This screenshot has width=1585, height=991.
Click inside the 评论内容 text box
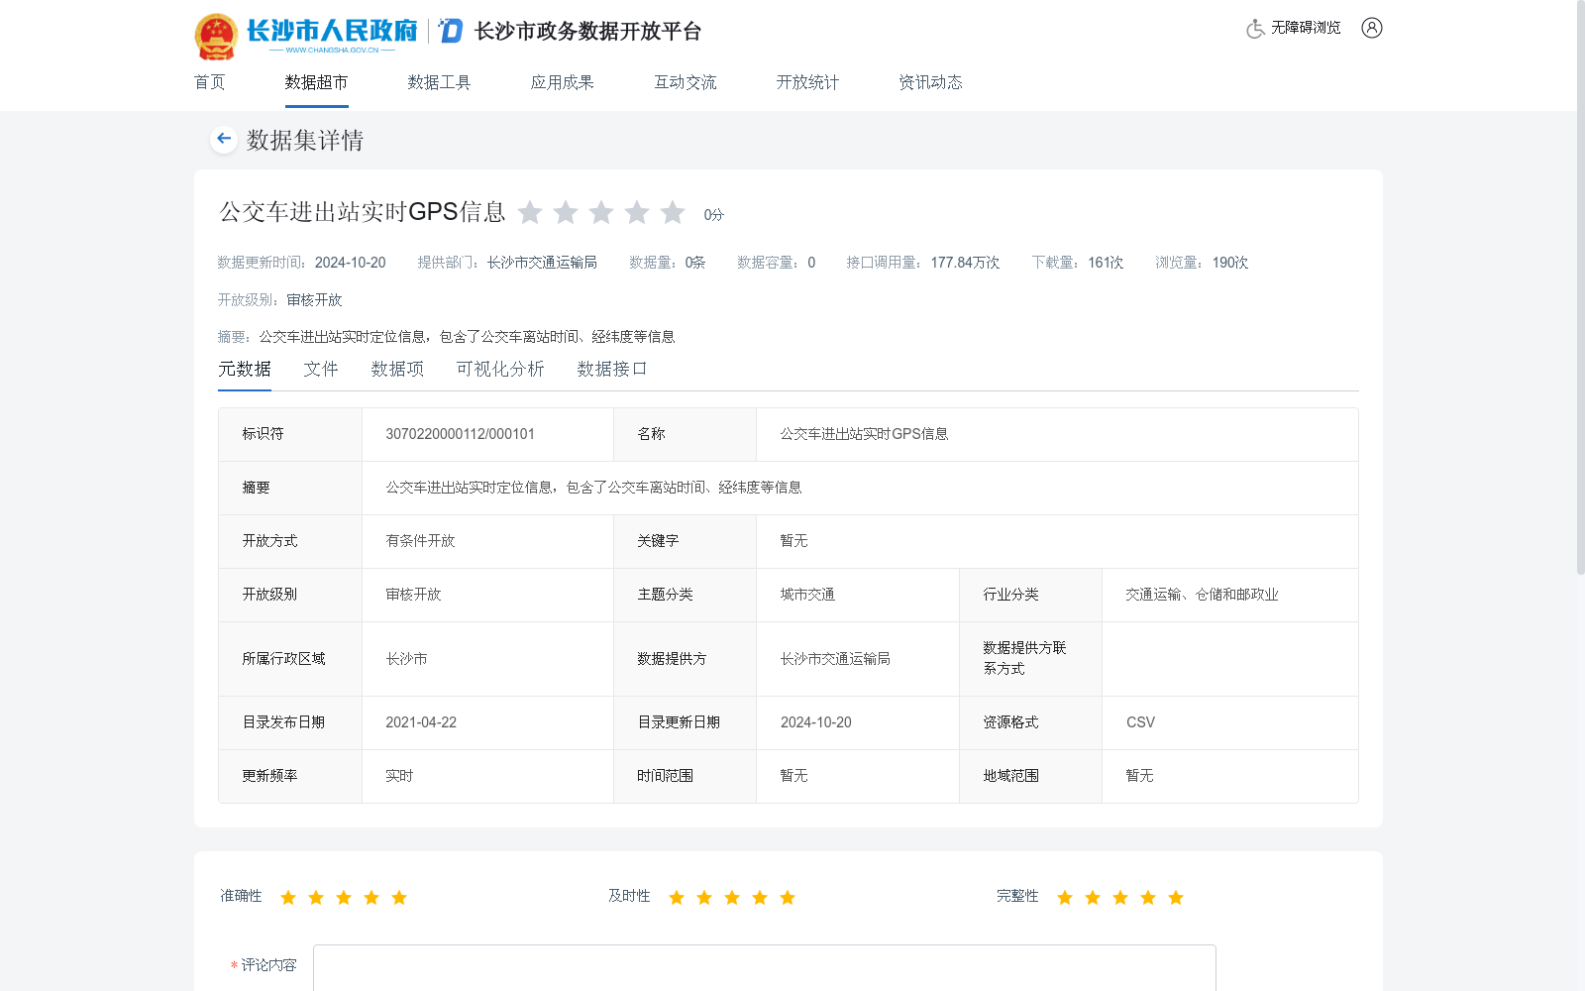(765, 968)
